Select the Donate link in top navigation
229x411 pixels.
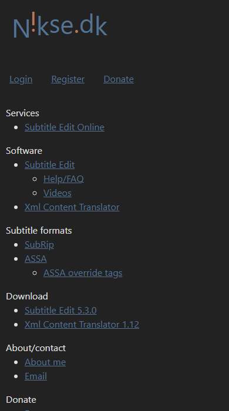point(119,79)
